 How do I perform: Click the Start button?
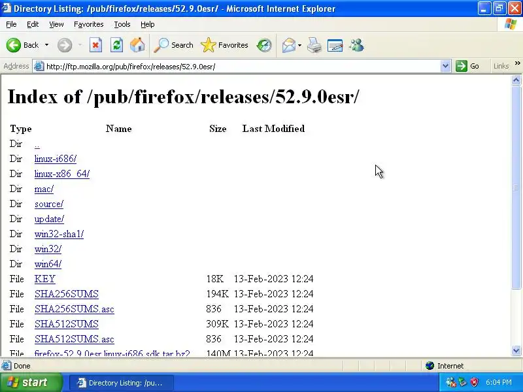click(31, 382)
